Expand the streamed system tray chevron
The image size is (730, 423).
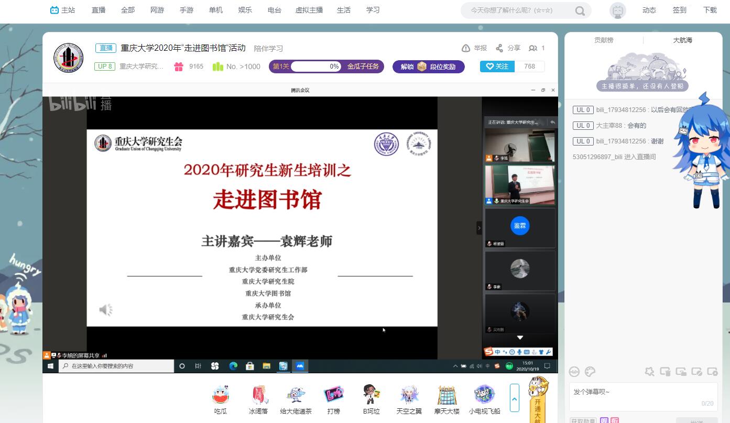pos(455,366)
